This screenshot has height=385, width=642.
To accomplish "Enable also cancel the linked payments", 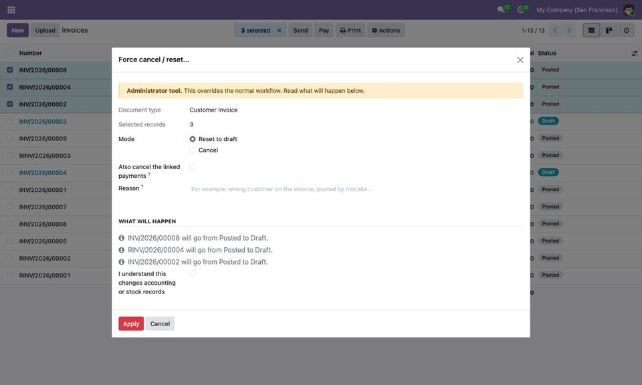I will click(x=193, y=167).
